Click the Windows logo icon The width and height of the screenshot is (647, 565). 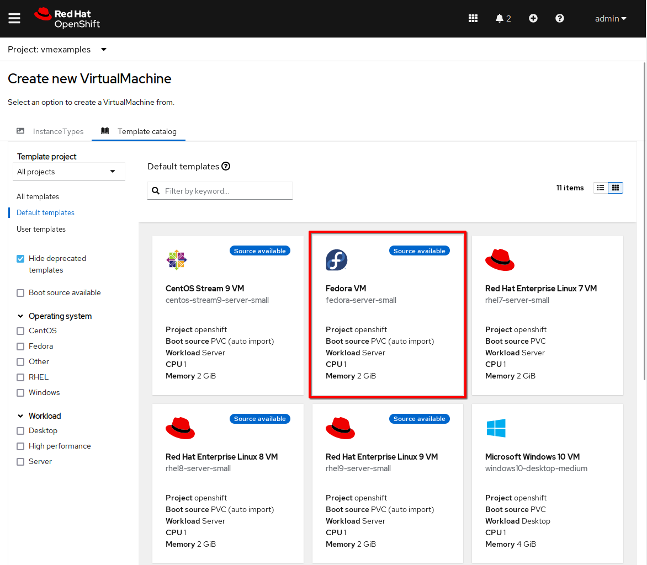click(496, 428)
